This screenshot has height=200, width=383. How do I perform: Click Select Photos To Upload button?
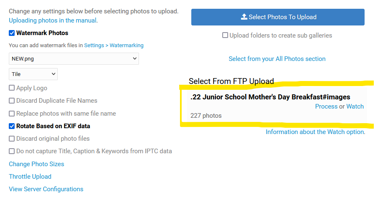point(278,17)
